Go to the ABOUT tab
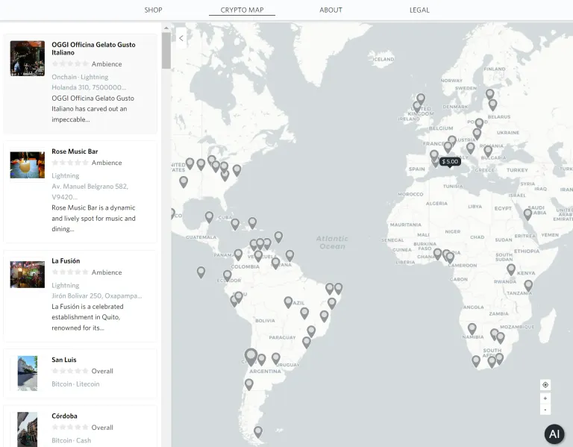This screenshot has height=447, width=573. (x=331, y=10)
